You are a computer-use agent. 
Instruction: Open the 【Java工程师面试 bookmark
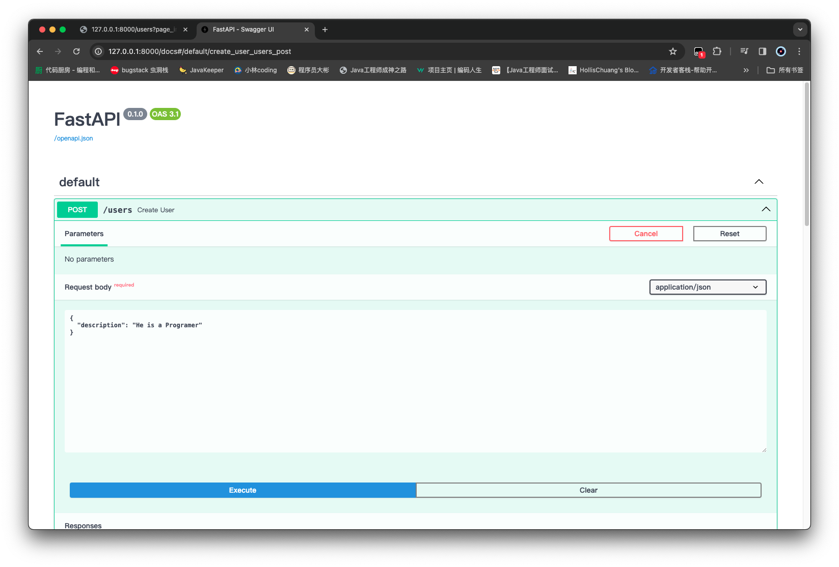tap(525, 70)
